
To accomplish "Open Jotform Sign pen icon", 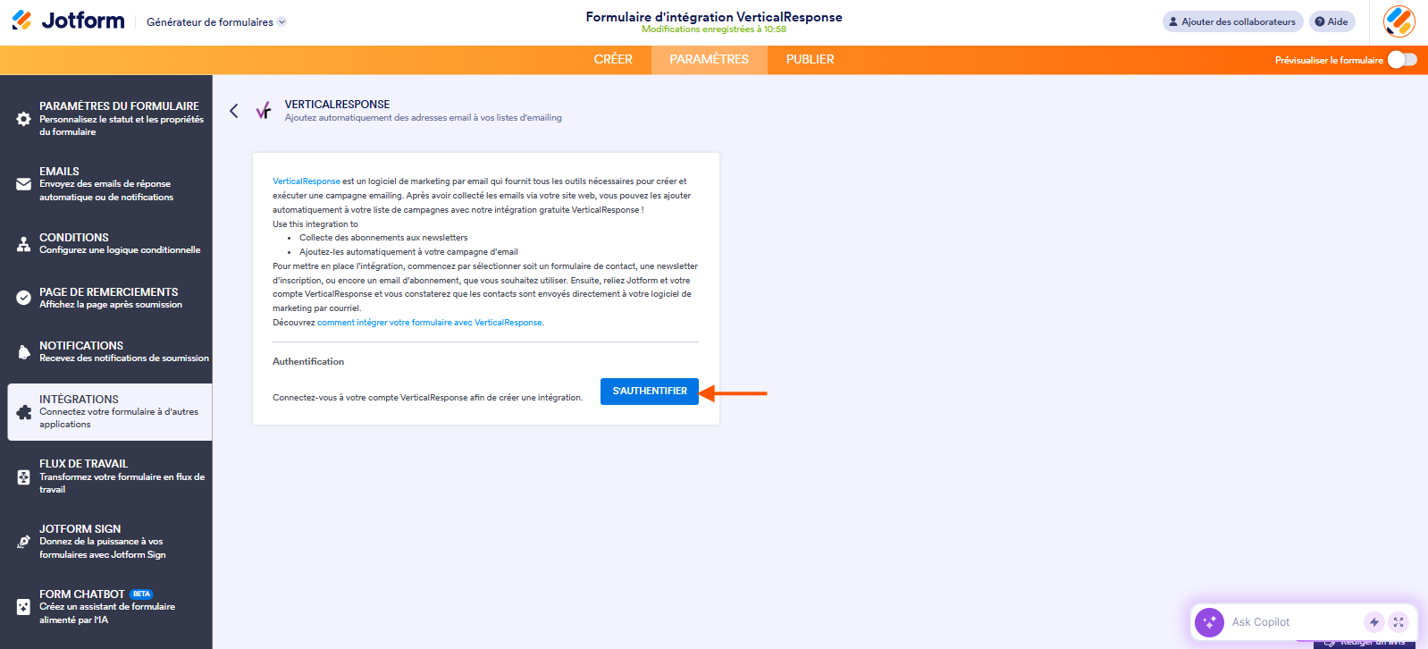I will [x=24, y=542].
